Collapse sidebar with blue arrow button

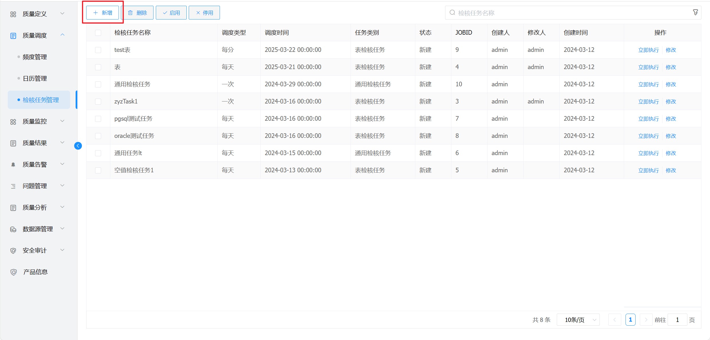[78, 146]
